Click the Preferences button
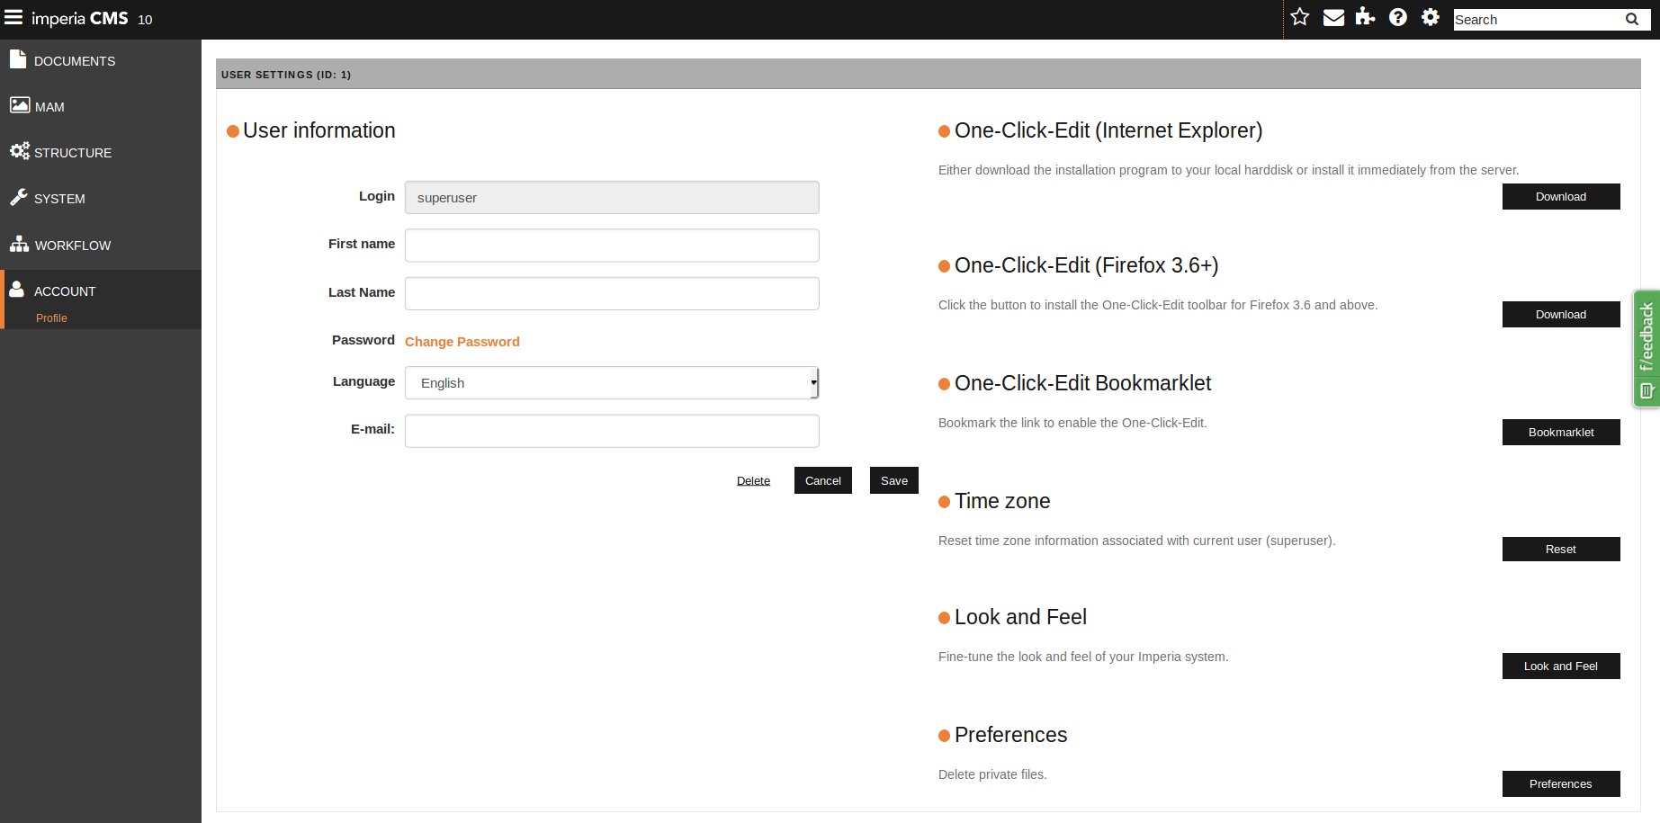 click(x=1561, y=784)
